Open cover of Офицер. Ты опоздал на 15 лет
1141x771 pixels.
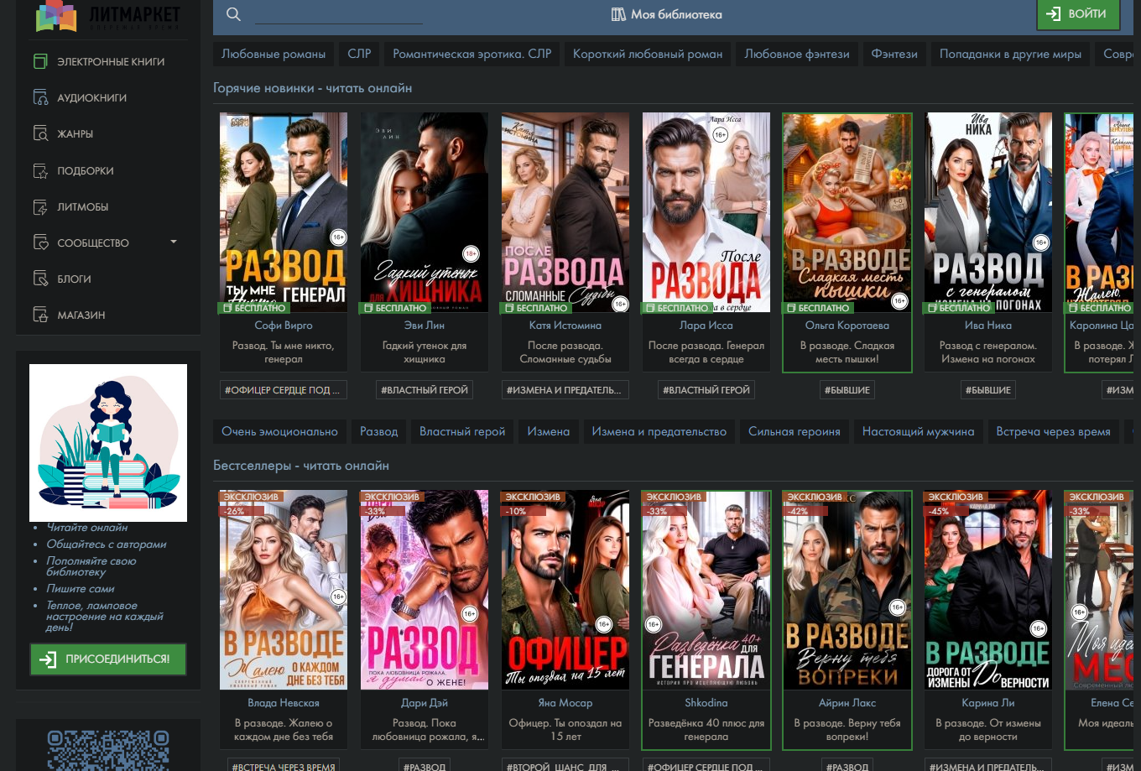point(565,591)
